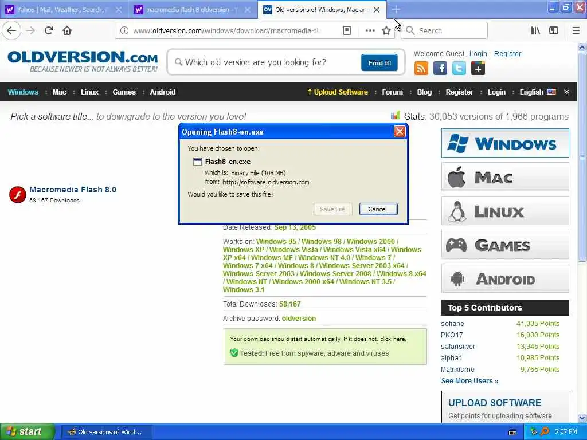Viewport: 587px width, 440px height.
Task: Show sidebars icon in the toolbar
Action: tap(554, 31)
